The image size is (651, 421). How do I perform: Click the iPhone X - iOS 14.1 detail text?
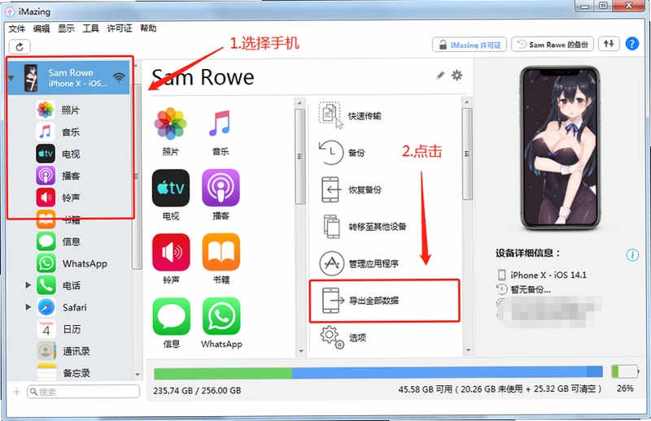[548, 275]
